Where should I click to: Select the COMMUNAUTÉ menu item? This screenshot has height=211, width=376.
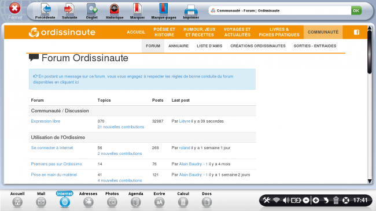tap(323, 32)
